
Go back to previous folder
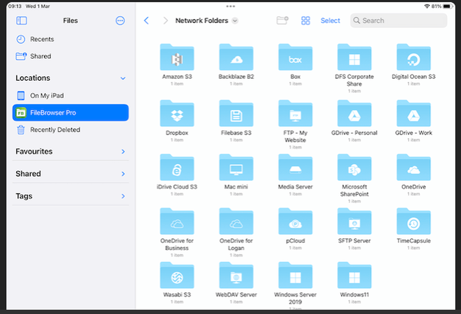[147, 21]
